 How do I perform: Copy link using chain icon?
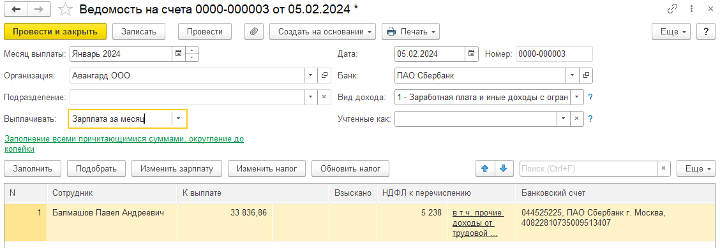tap(673, 9)
